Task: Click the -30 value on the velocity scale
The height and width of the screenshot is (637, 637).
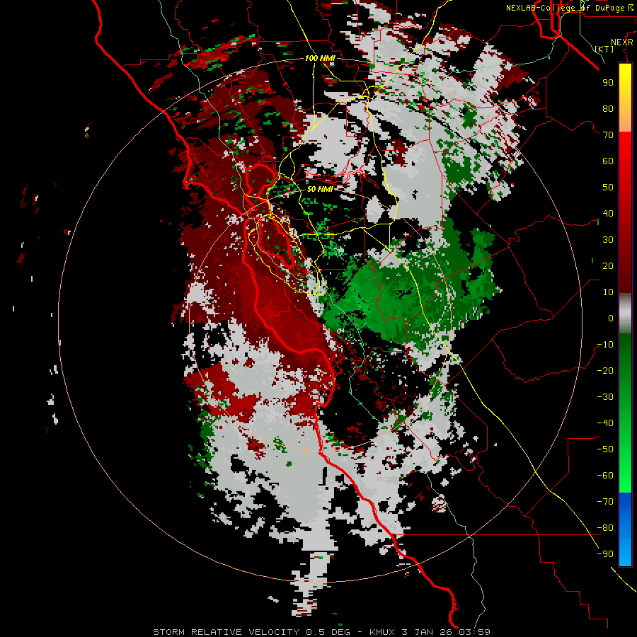Action: tap(605, 397)
